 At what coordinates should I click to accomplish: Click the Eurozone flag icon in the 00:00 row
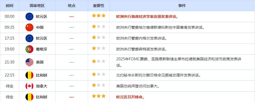click(29, 16)
